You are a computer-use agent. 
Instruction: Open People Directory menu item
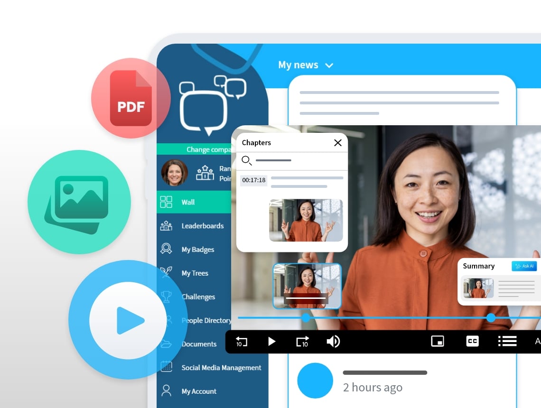click(x=206, y=320)
